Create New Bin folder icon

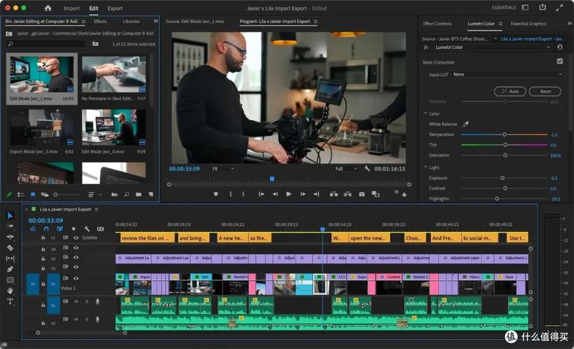tap(138, 195)
